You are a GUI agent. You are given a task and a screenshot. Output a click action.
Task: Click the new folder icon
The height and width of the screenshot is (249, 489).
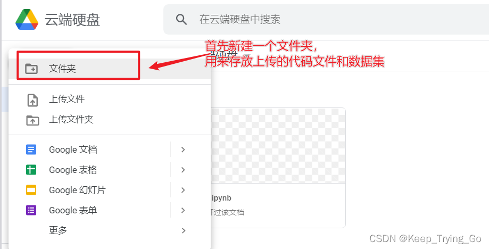[x=31, y=69]
